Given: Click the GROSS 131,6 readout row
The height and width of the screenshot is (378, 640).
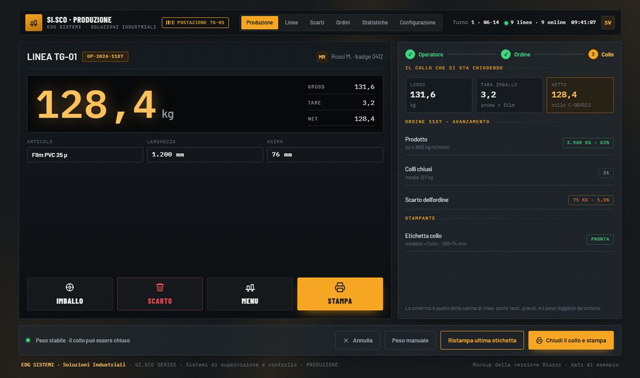Looking at the screenshot, I should 341,87.
